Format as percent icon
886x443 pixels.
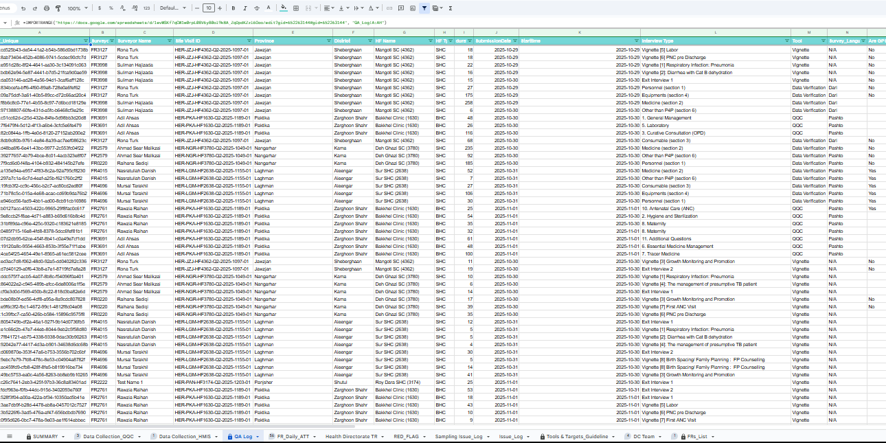tap(112, 8)
